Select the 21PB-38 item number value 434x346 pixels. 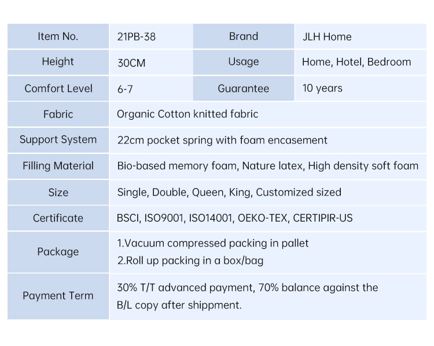click(136, 37)
